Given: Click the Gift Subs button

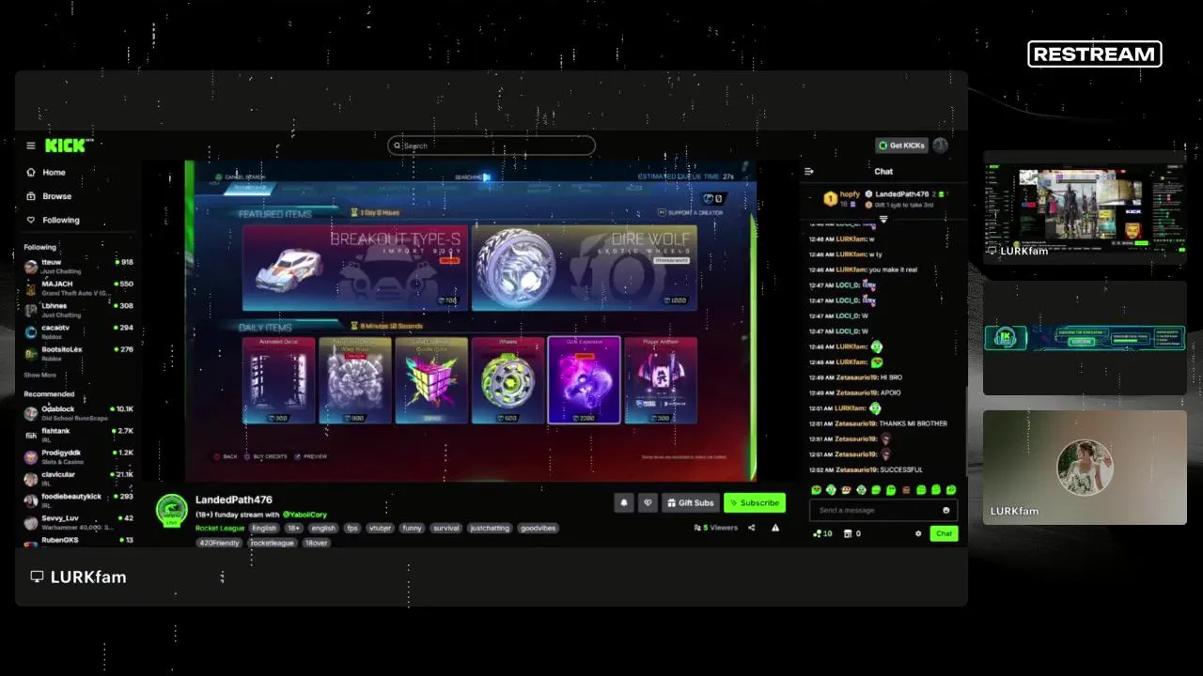Looking at the screenshot, I should [691, 503].
